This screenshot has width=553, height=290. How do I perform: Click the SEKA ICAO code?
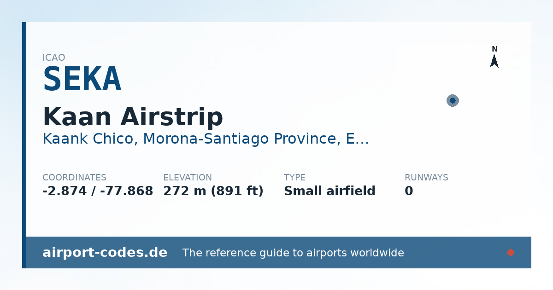pos(82,79)
